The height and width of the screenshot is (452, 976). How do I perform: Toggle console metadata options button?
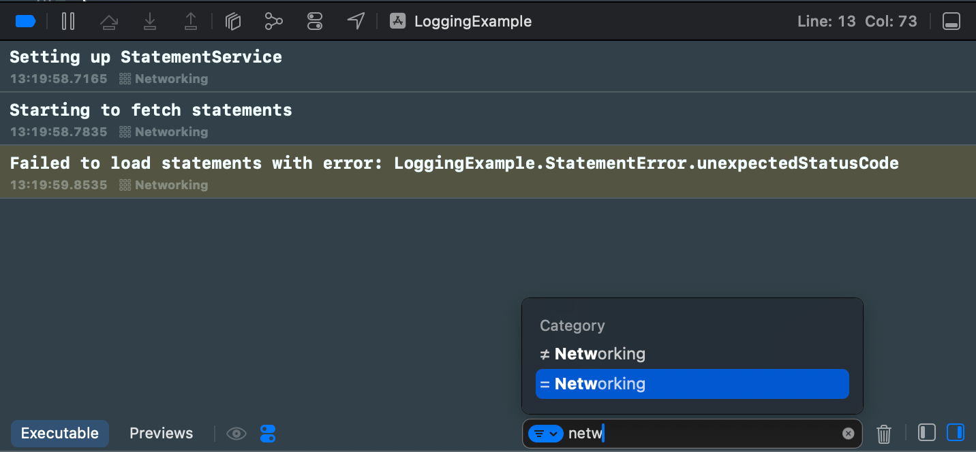[268, 434]
